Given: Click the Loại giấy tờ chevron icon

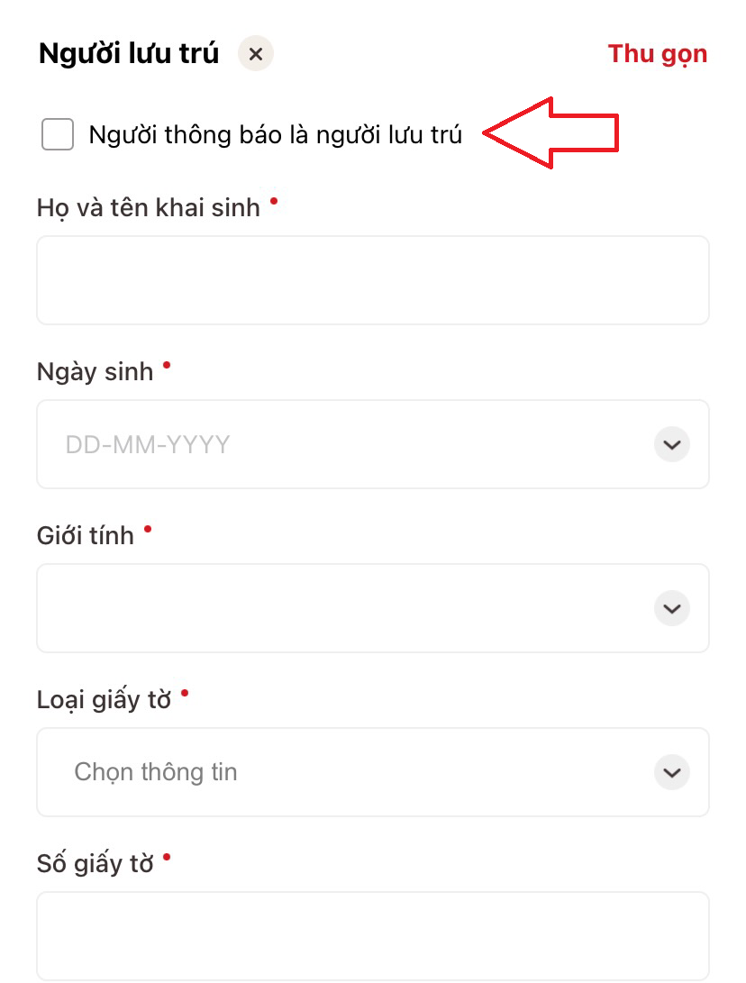Looking at the screenshot, I should point(672,772).
